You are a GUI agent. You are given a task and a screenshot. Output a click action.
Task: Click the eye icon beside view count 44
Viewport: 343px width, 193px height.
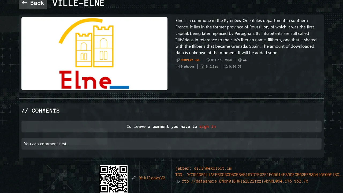(x=240, y=60)
